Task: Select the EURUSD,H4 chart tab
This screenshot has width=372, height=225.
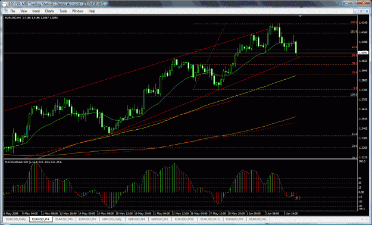Action: point(40,219)
